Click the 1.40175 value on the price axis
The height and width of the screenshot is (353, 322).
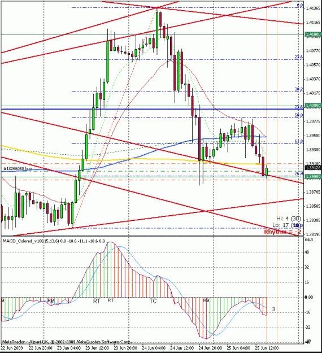313,93
